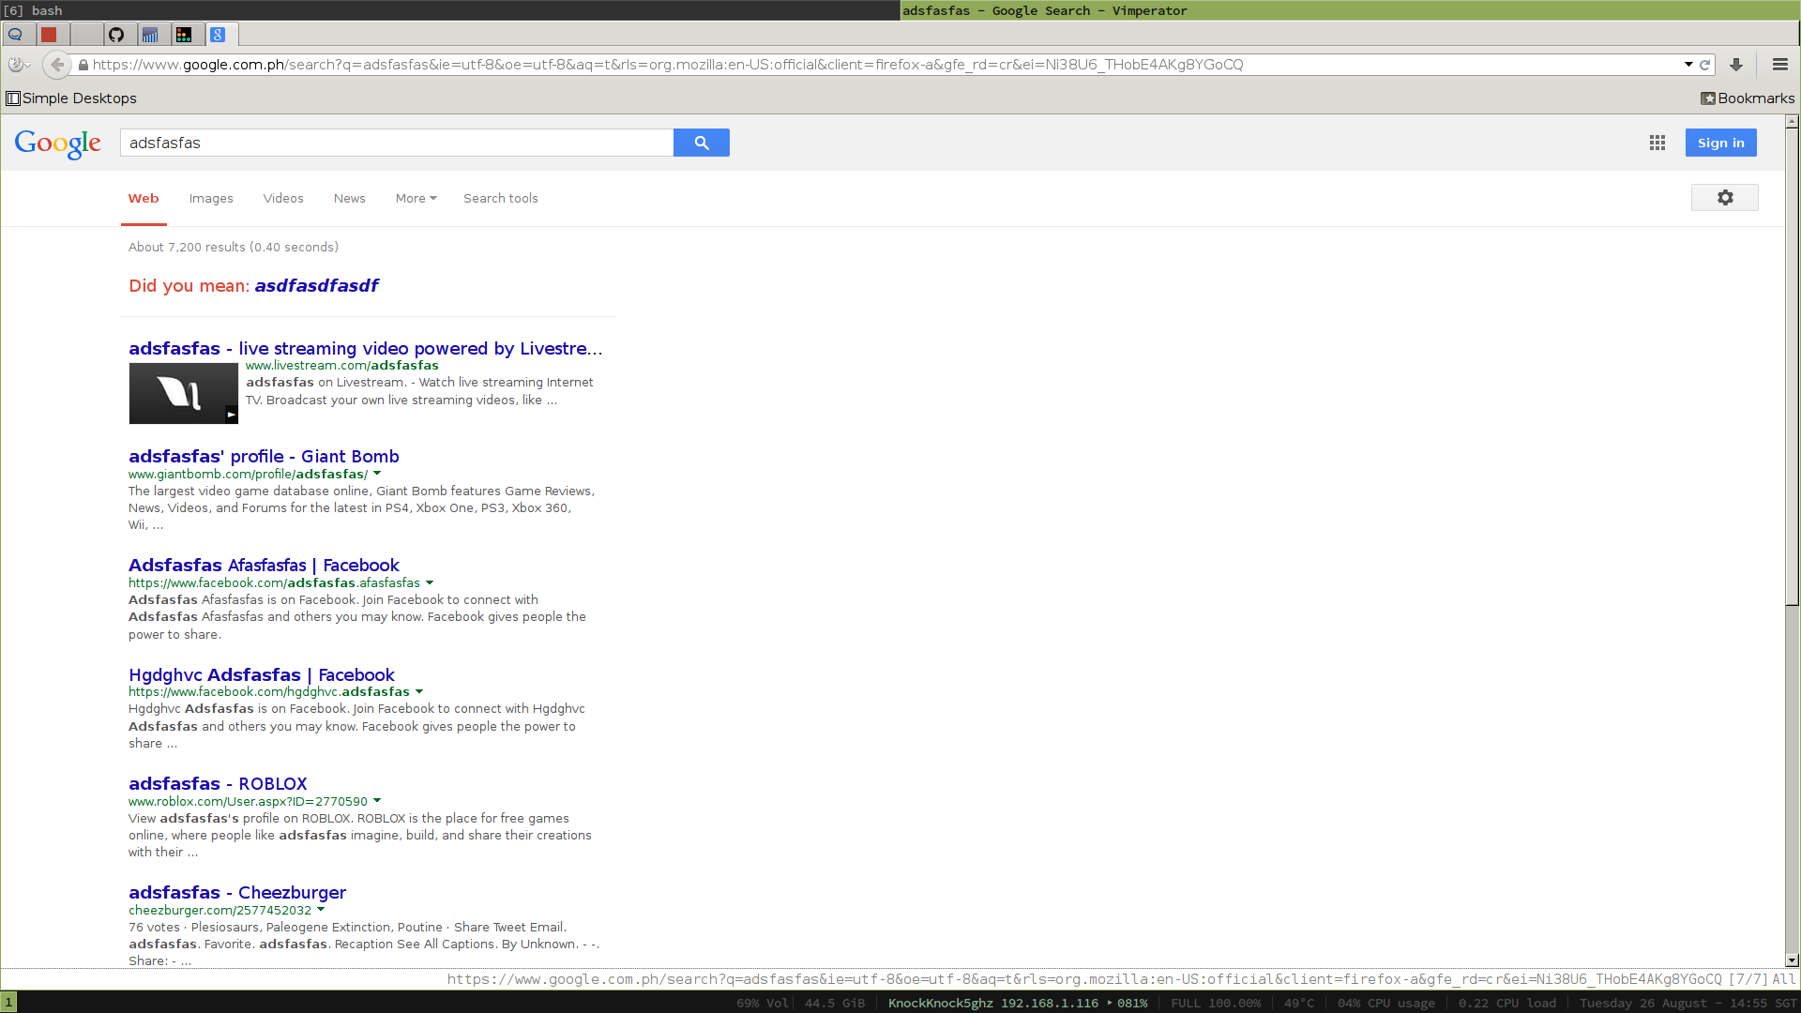The height and width of the screenshot is (1013, 1801).
Task: Open the adsfasfas - ROBLOX result
Action: [218, 783]
